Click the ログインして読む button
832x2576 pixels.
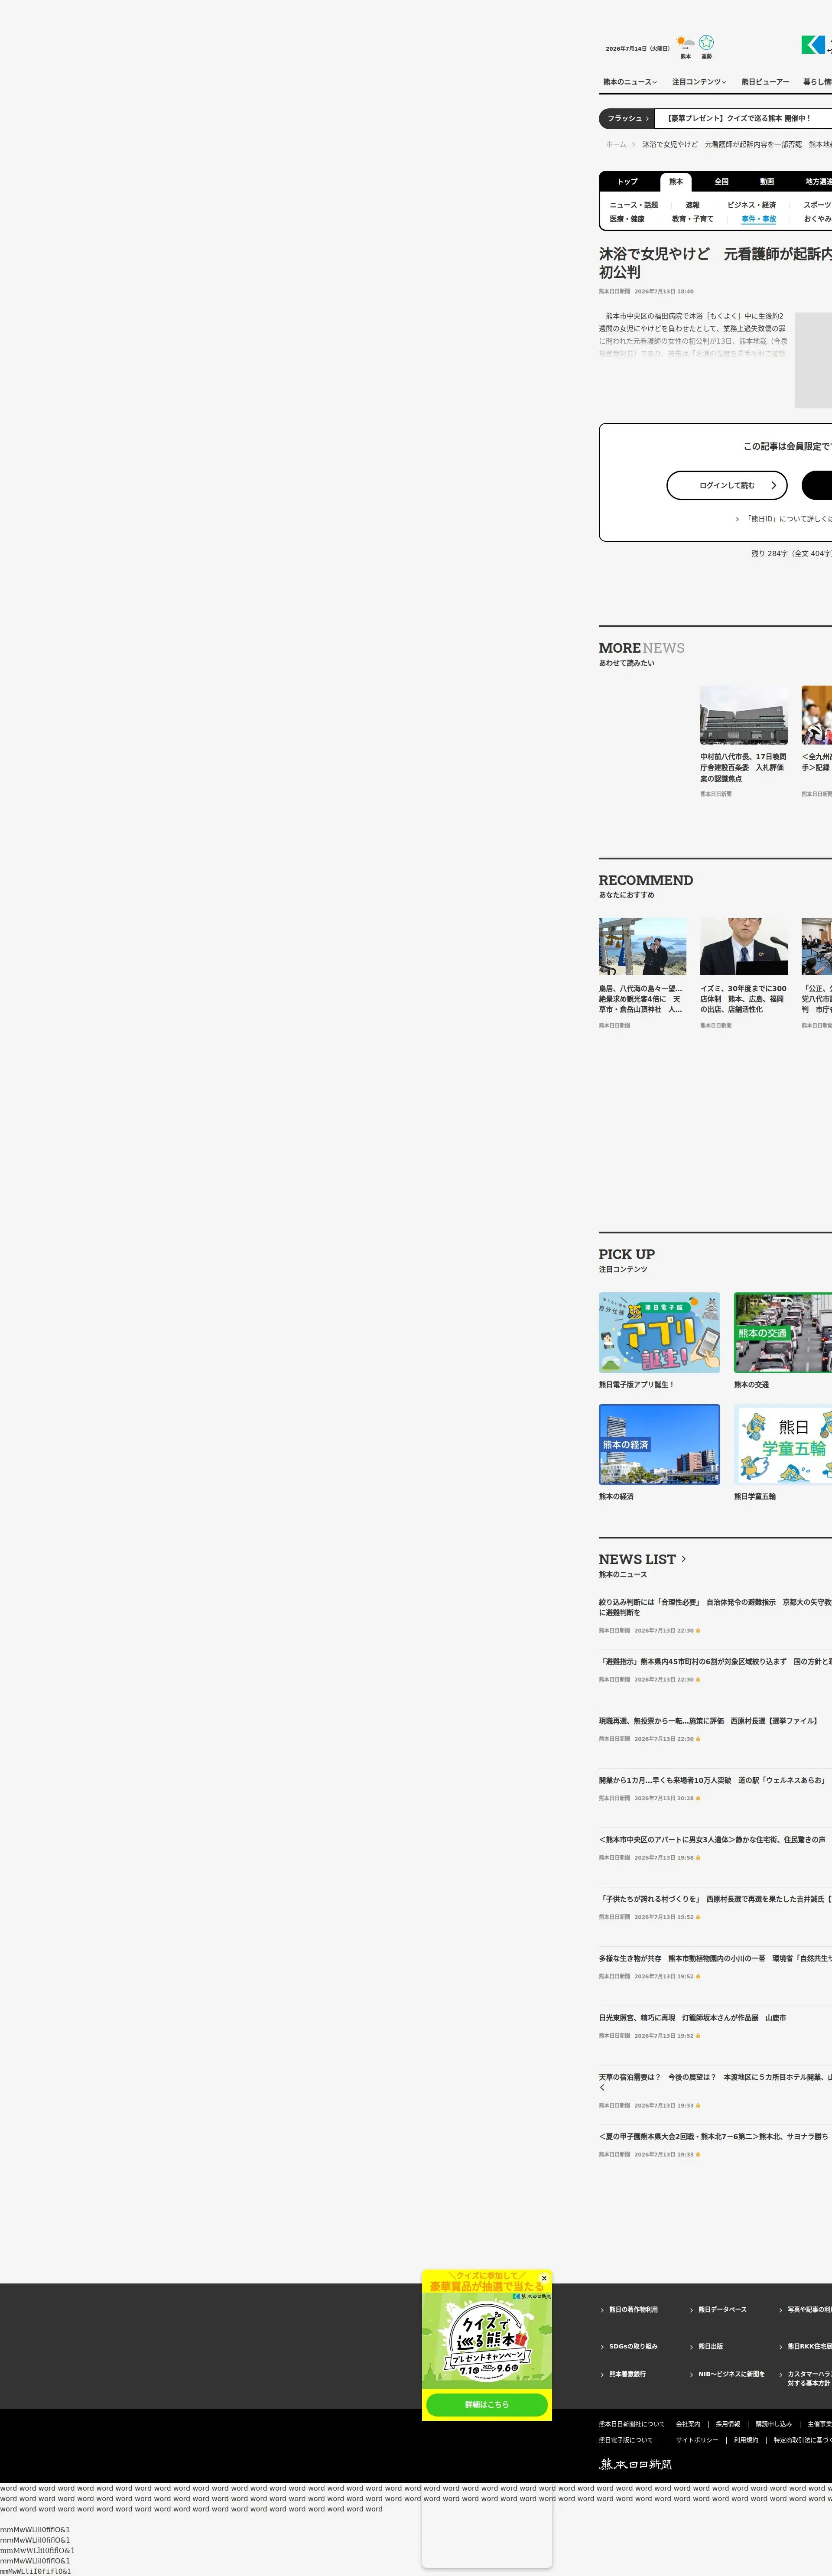click(x=727, y=485)
